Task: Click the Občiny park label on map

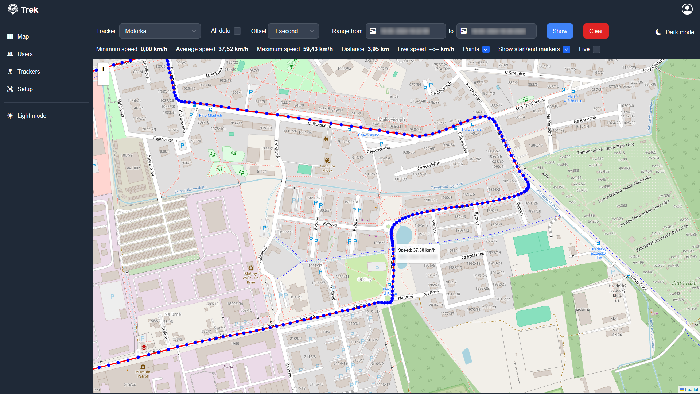Action: point(364,279)
